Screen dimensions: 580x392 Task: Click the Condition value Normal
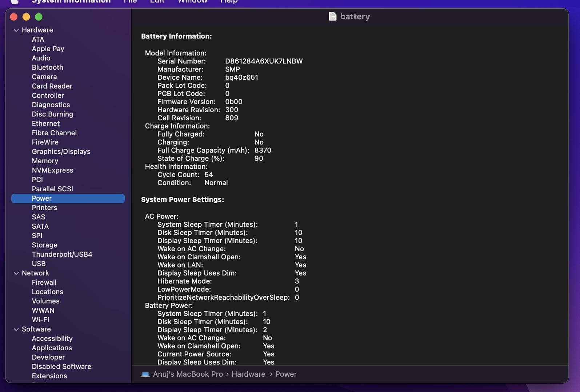[216, 183]
